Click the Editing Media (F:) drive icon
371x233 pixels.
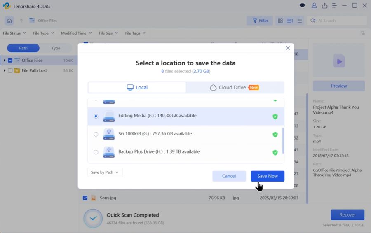pyautogui.click(x=109, y=116)
